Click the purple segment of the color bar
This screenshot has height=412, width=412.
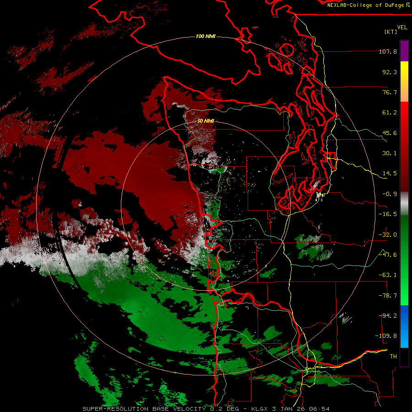tap(404, 51)
